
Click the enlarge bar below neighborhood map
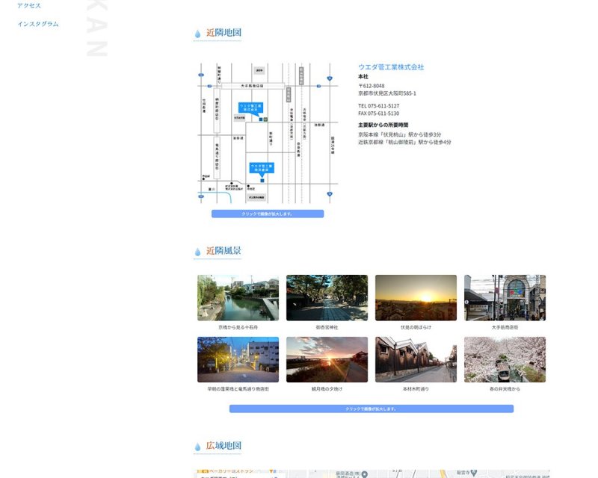[x=267, y=214]
